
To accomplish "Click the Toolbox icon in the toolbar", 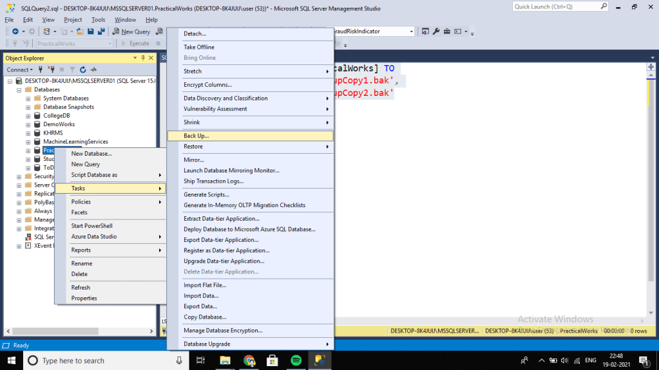I will click(447, 32).
